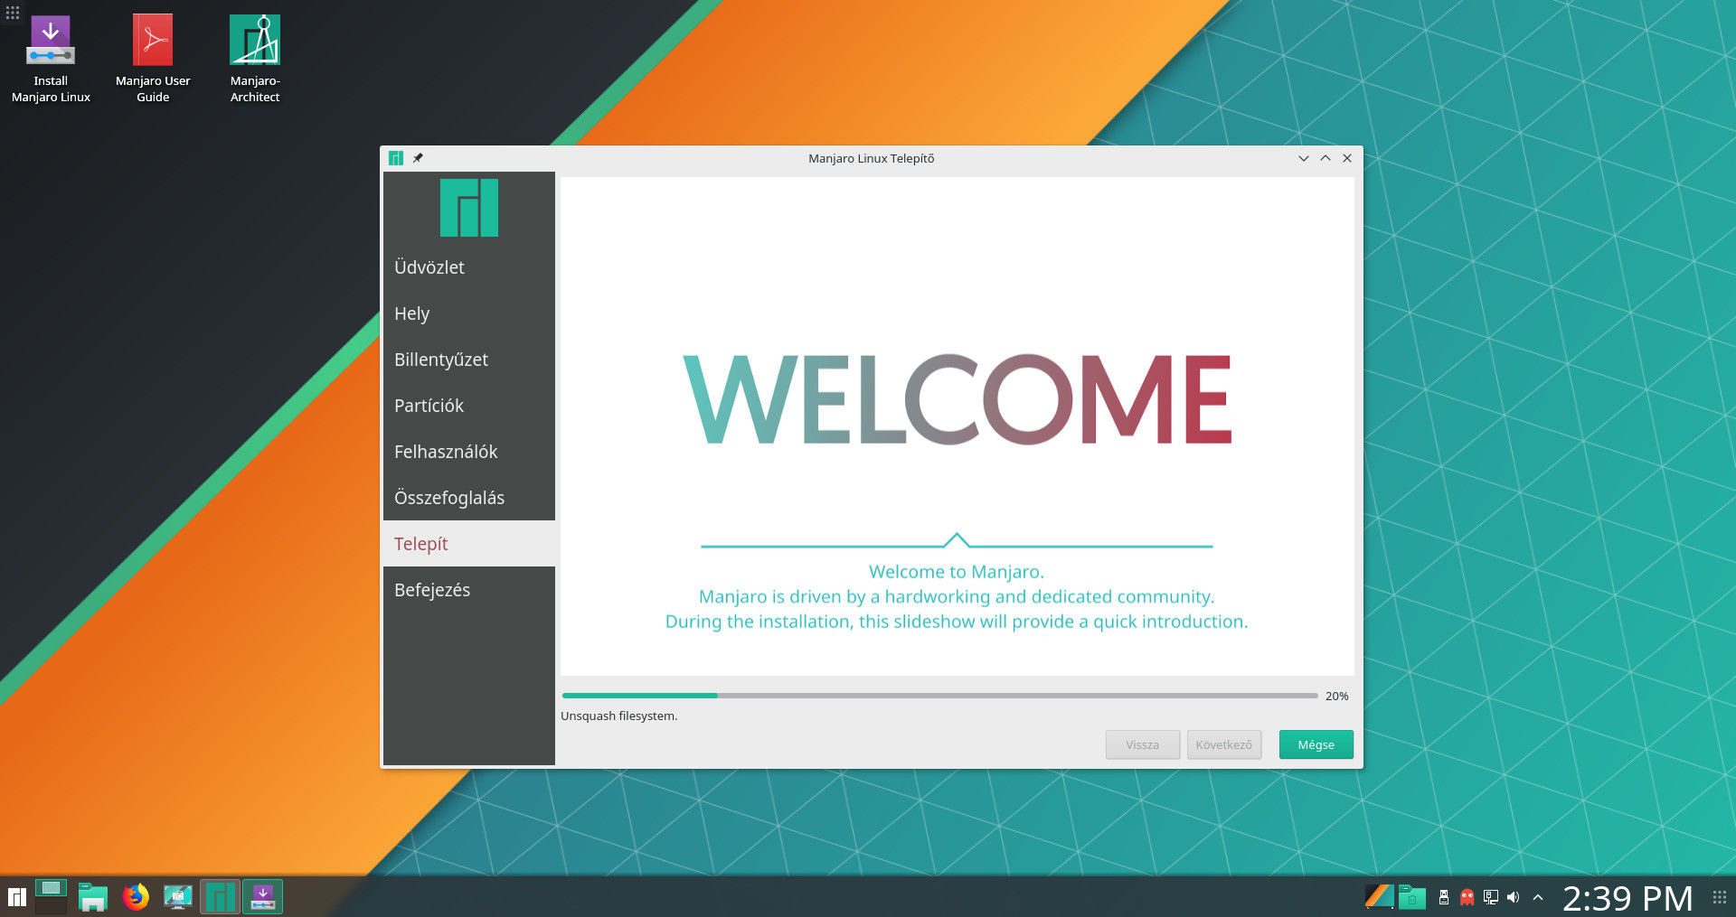The width and height of the screenshot is (1736, 917).
Task: Click the 'slideshow will provide a quick introduction' line
Action: coord(957,622)
